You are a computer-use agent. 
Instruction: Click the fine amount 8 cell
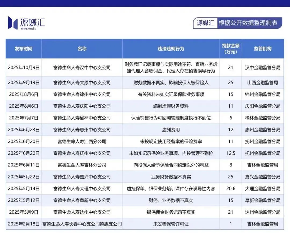click(231, 165)
